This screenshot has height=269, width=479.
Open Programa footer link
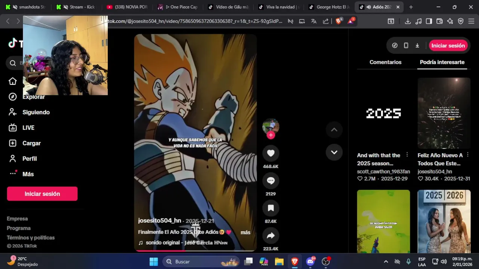coord(19,228)
